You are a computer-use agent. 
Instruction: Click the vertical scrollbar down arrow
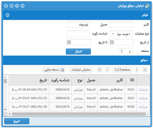click(x=5, y=110)
